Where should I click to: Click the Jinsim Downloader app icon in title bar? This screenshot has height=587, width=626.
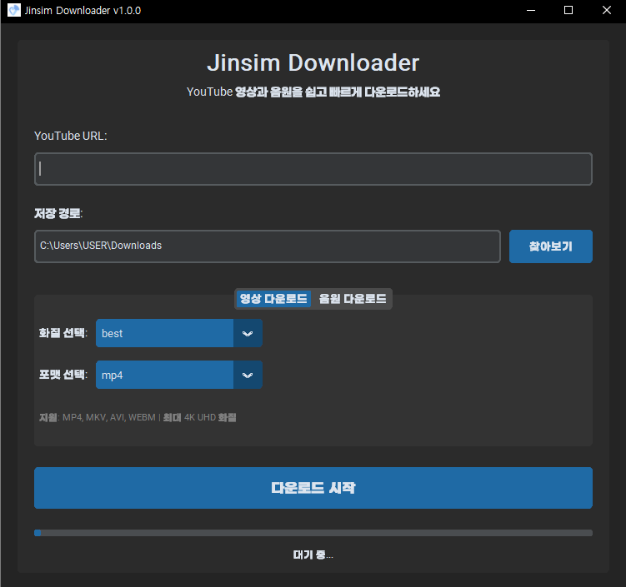tap(13, 11)
